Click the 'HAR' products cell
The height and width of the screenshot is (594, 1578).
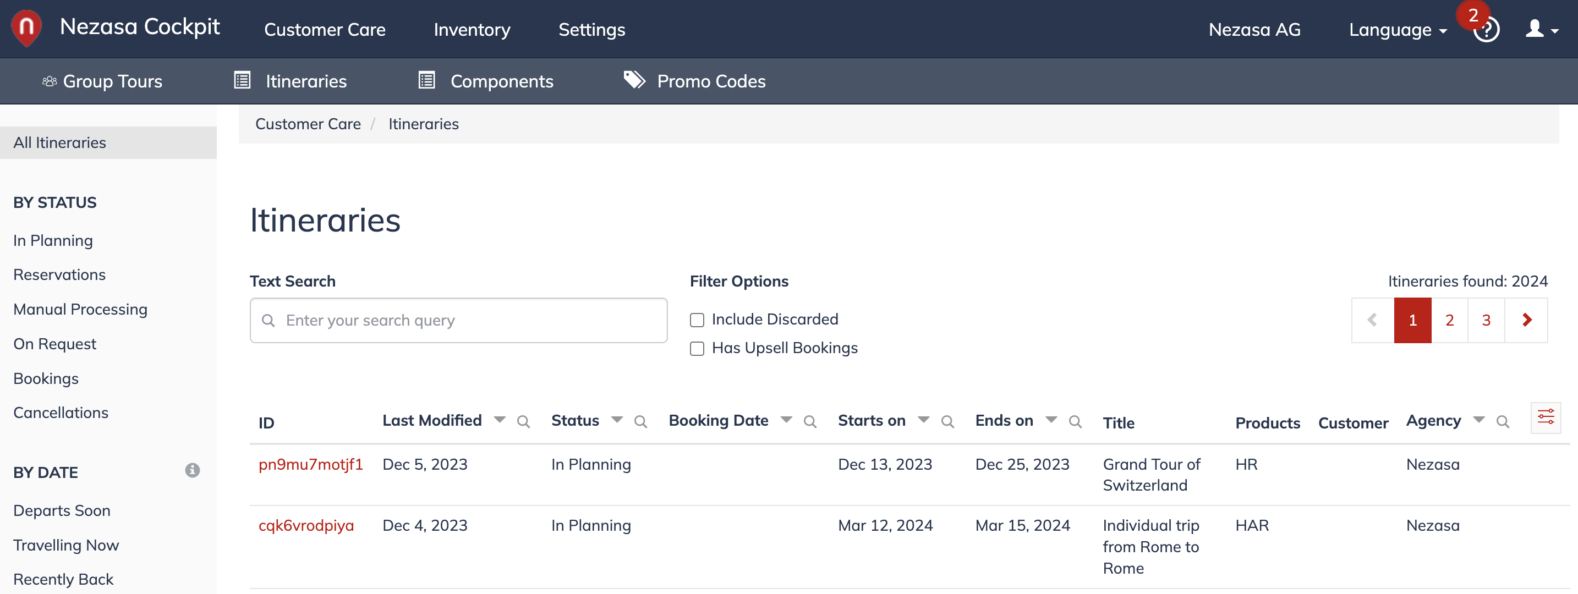tap(1252, 525)
